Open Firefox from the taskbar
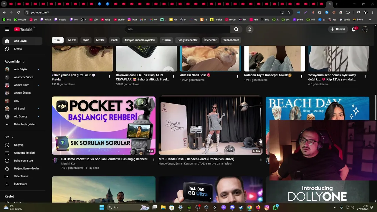The height and width of the screenshot is (212, 377). [x=258, y=207]
